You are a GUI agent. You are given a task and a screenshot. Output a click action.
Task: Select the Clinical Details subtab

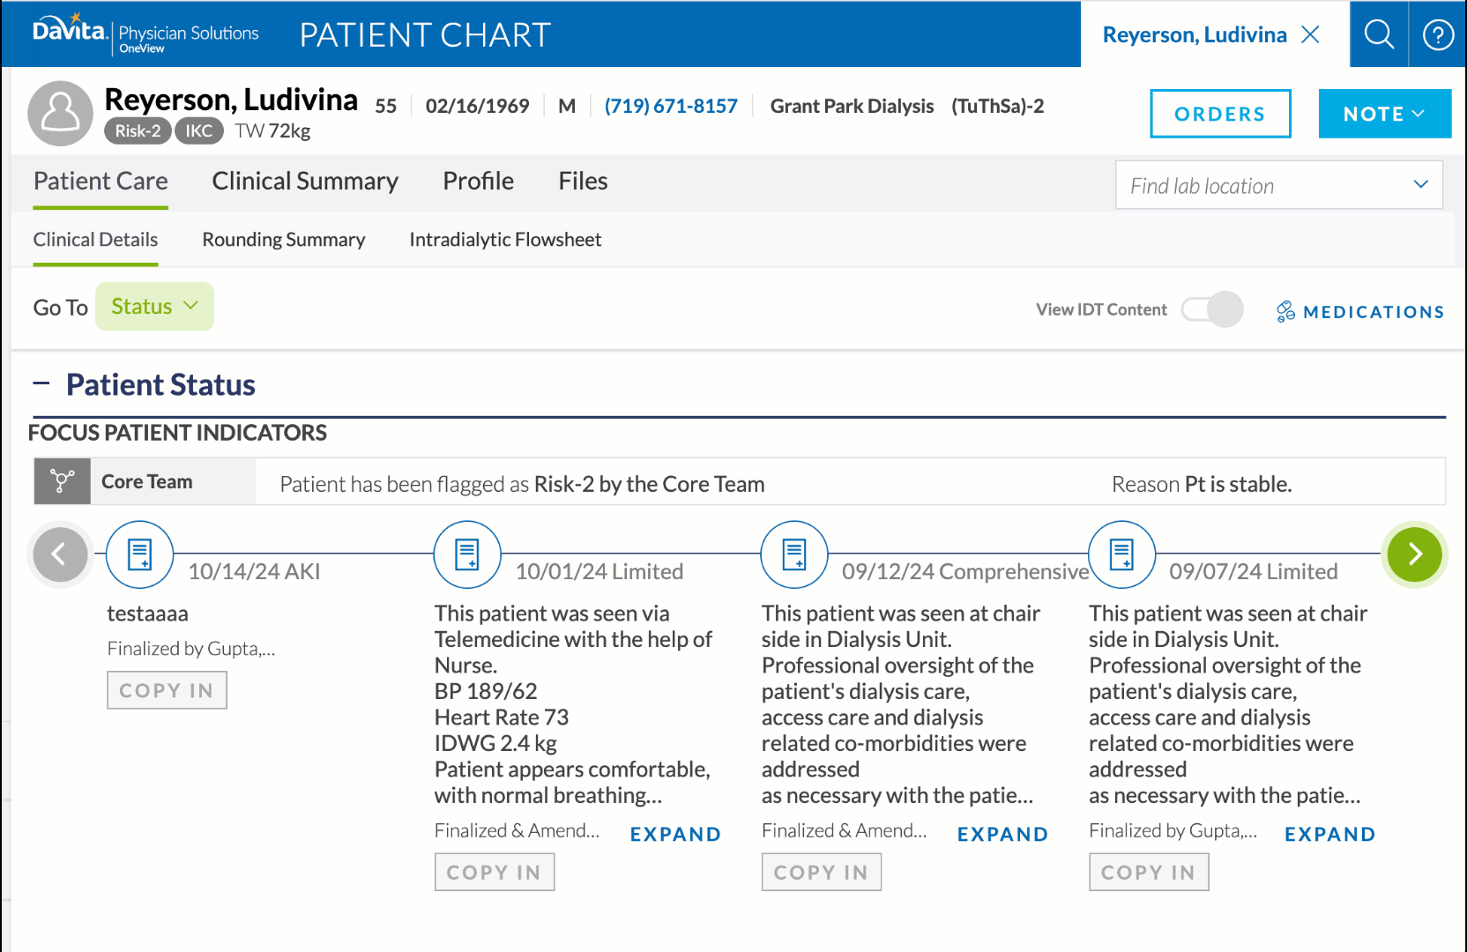tap(95, 240)
